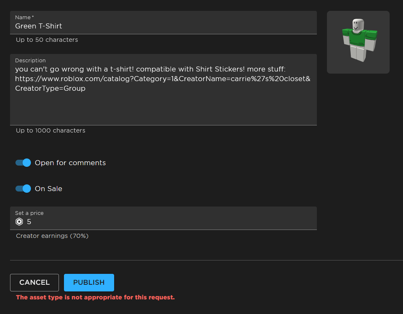Cancel the item configuration

tap(34, 282)
